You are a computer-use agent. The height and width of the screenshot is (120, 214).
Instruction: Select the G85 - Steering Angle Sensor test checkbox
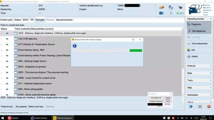pos(16,61)
